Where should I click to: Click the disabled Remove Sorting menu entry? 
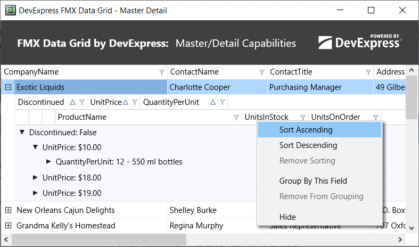319,161
